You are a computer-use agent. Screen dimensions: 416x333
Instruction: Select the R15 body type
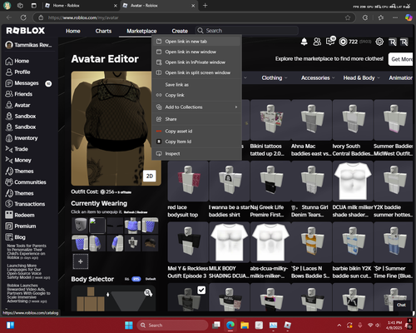pos(136,279)
